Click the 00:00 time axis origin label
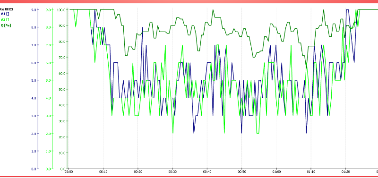378x178 pixels. coord(69,172)
